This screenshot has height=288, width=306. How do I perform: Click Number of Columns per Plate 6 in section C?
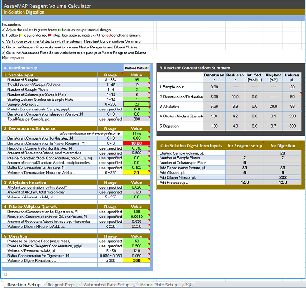[245, 162]
